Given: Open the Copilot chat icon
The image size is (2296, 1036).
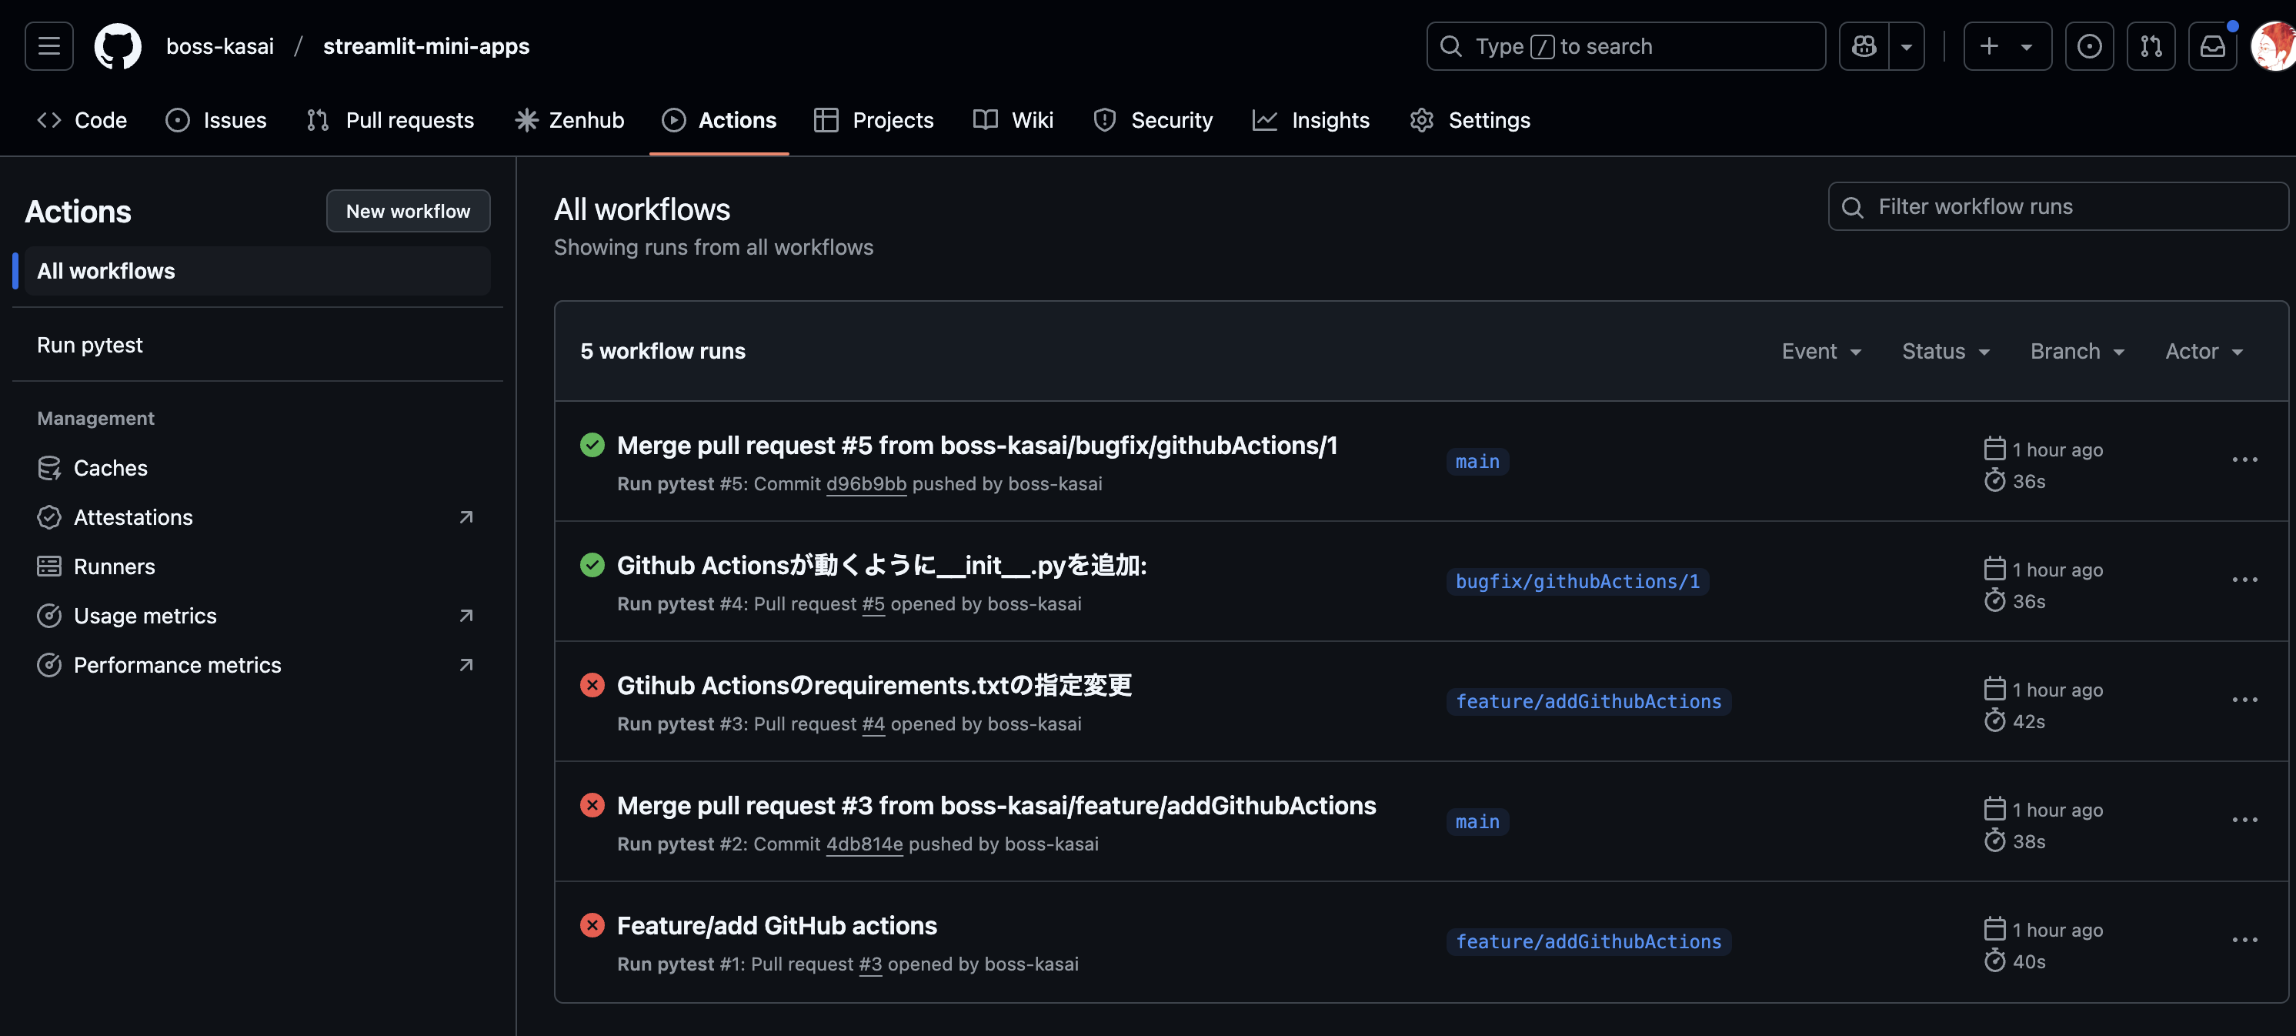Looking at the screenshot, I should 1864,45.
